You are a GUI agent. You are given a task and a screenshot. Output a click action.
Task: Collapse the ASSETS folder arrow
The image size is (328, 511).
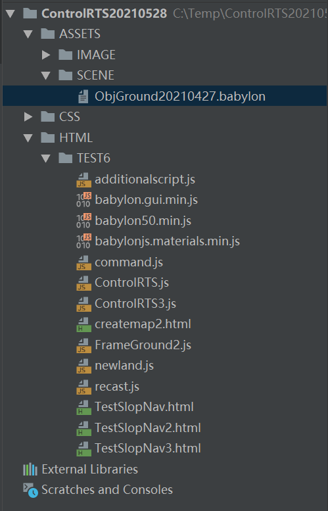point(28,34)
